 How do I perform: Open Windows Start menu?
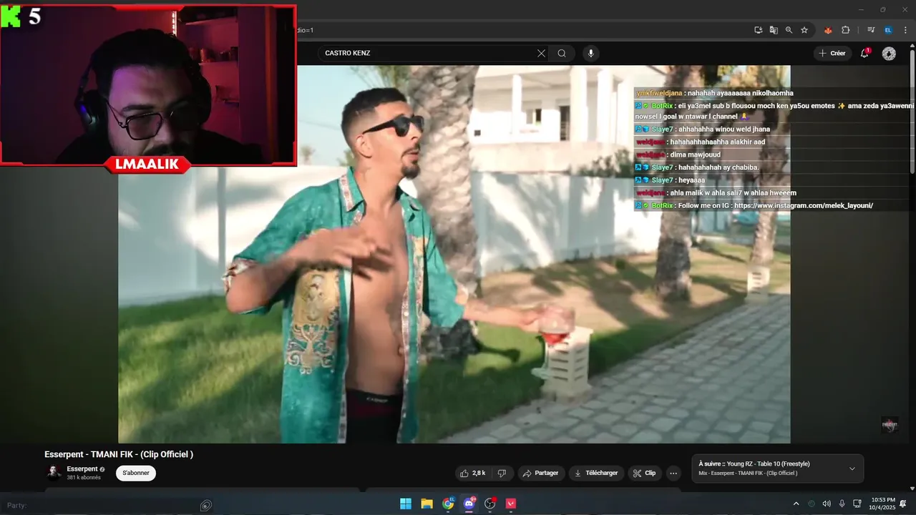pos(405,504)
